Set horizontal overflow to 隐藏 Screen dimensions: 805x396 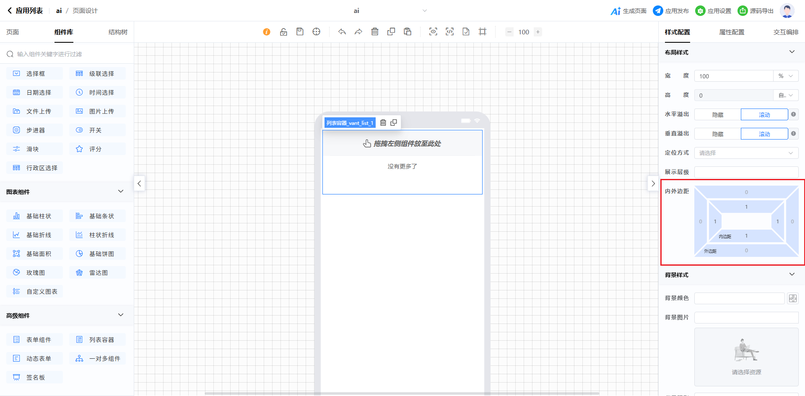[x=717, y=115]
